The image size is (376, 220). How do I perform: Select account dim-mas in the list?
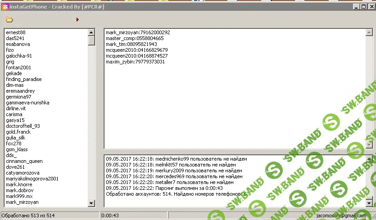[15, 85]
